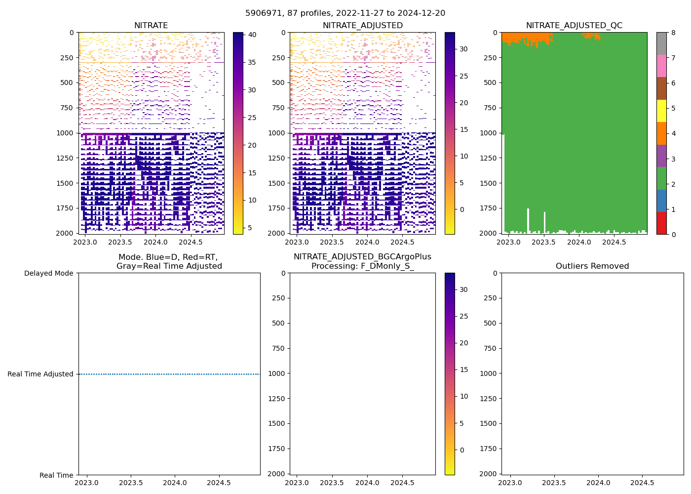691x494 pixels.
Task: Select the yellow segment of QC colorbar
Action: click(x=661, y=111)
